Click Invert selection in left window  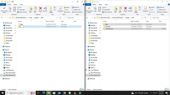coord(77,12)
